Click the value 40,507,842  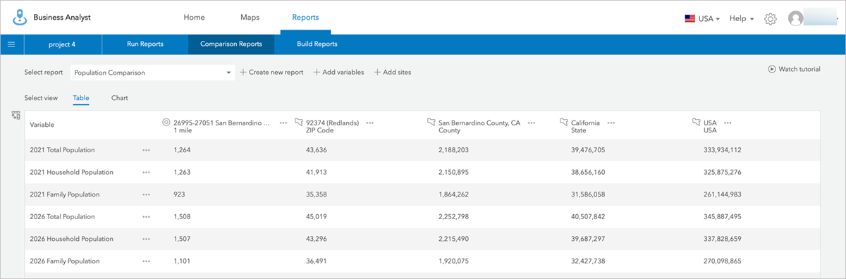click(588, 217)
